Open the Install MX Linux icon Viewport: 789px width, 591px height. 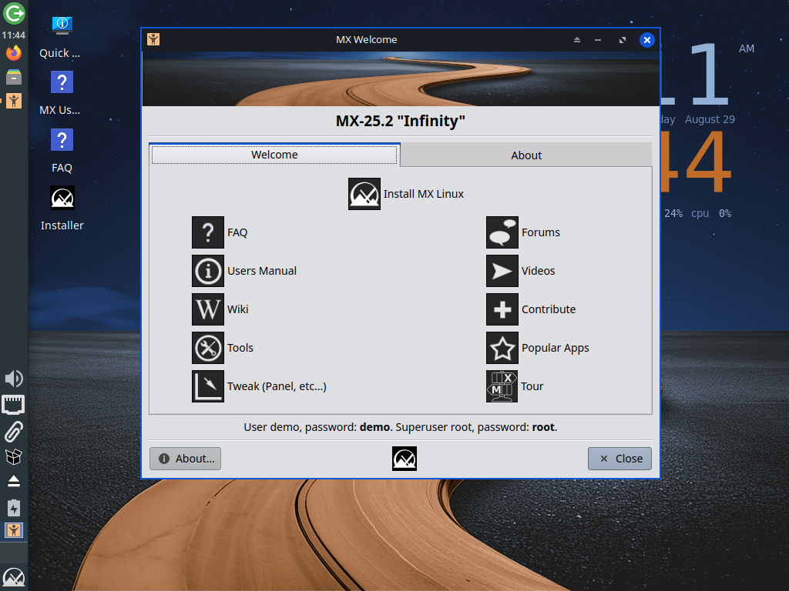pyautogui.click(x=364, y=193)
